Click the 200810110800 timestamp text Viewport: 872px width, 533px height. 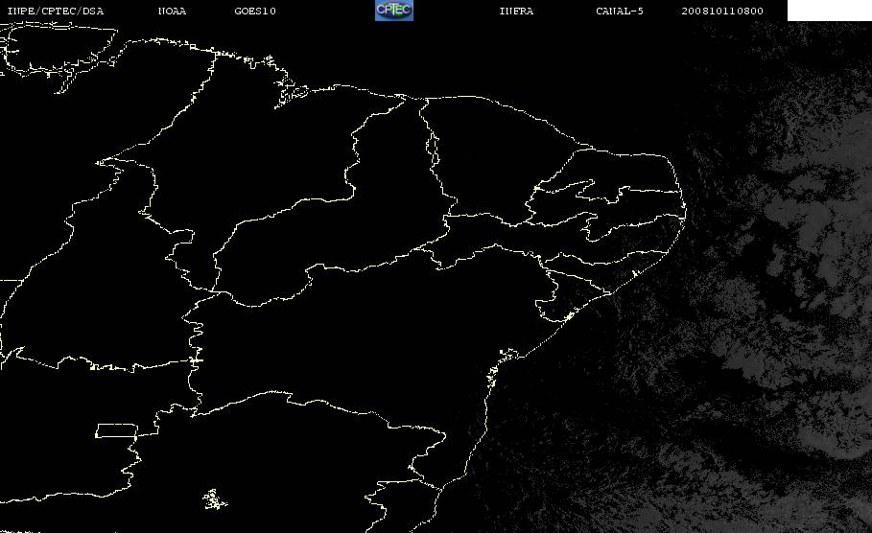722,12
